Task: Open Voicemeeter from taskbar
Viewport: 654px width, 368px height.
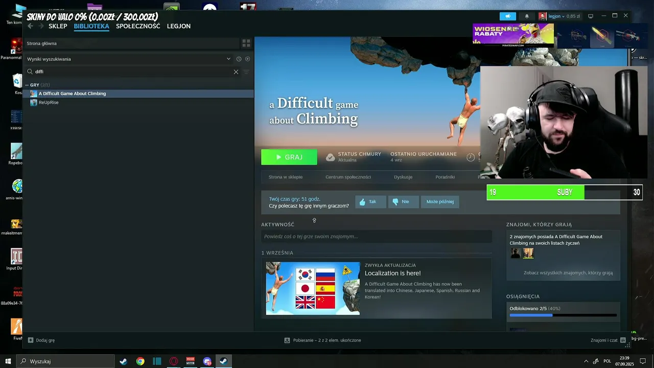Action: click(191, 361)
